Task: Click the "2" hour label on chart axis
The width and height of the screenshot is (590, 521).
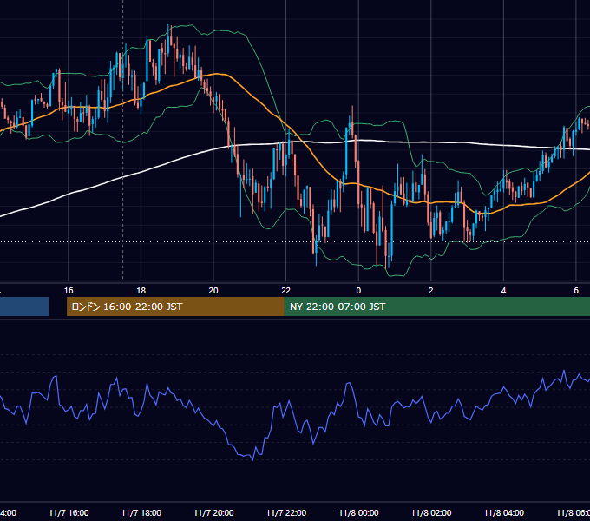Action: coord(431,291)
